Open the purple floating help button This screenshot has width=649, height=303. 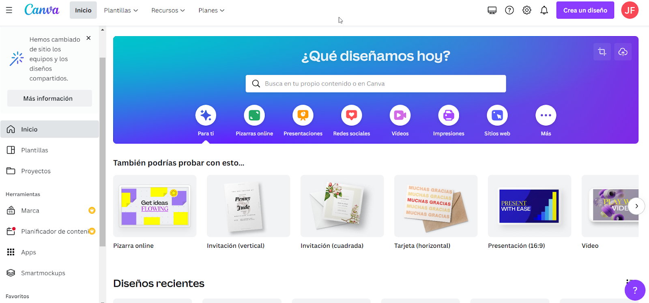[635, 290]
